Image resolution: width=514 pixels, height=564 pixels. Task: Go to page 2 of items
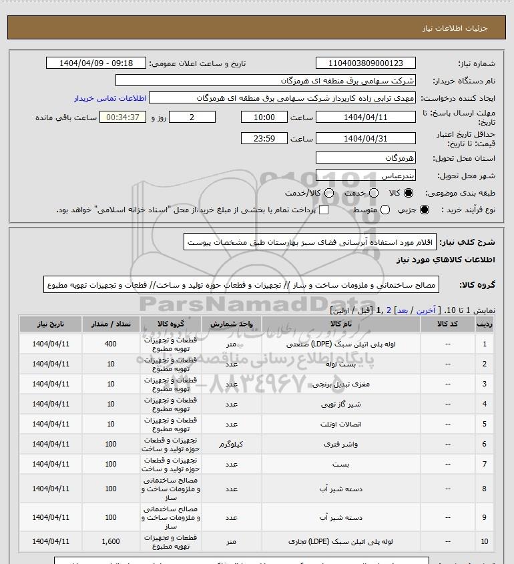(x=389, y=310)
